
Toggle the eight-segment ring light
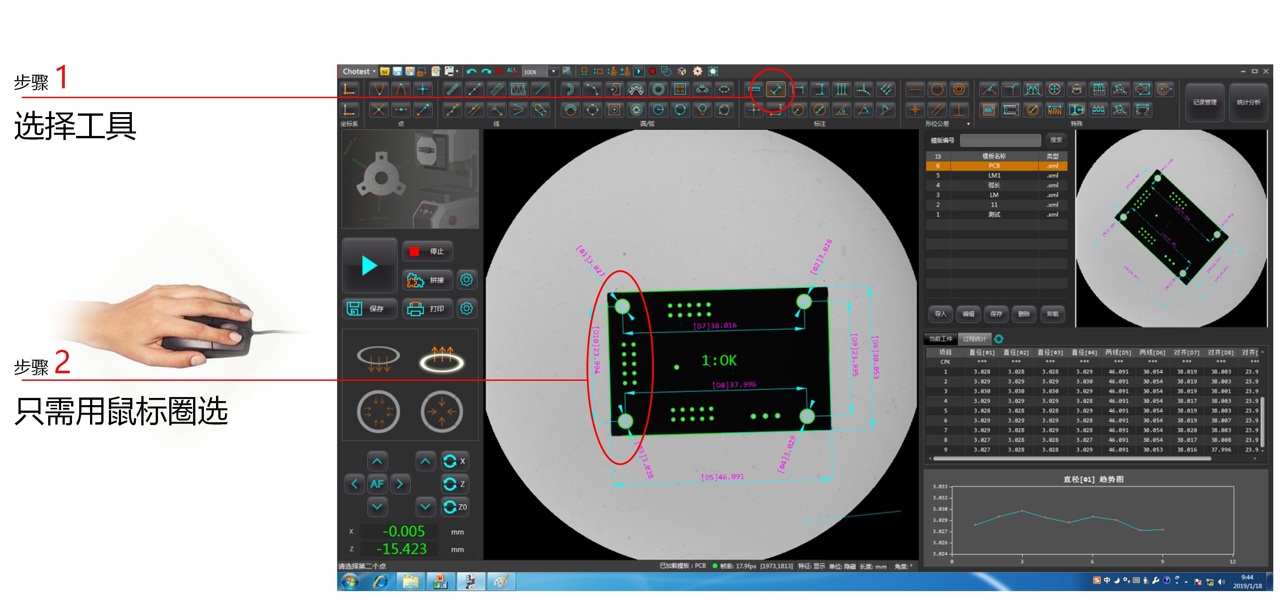[x=379, y=411]
